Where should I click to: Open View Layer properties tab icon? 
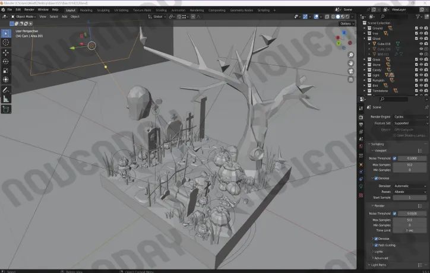tap(361, 132)
